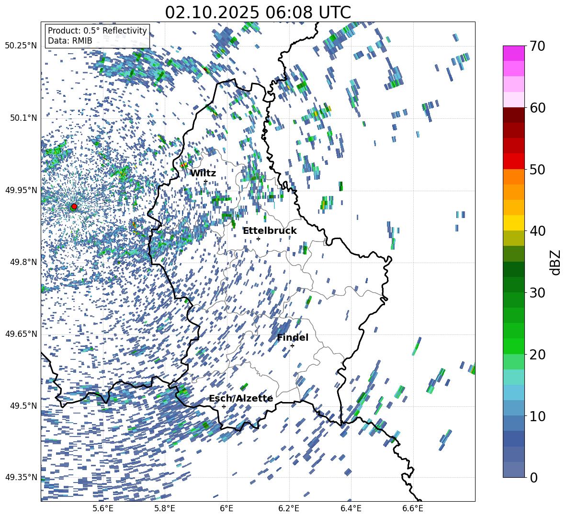This screenshot has height=518, width=567.
Task: Click the dark maroon colorbar segment below 60
Action: click(513, 115)
